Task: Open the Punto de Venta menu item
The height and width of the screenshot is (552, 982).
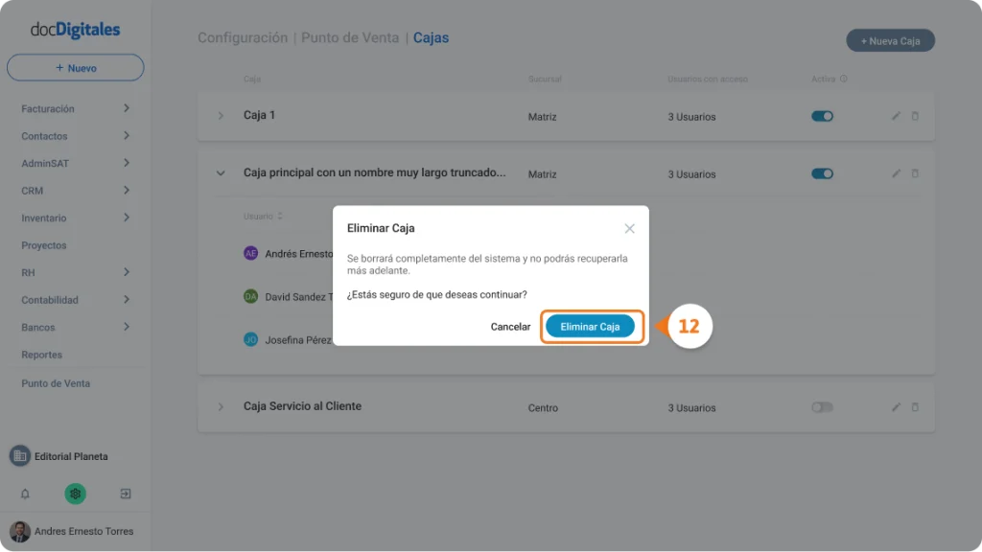Action: click(x=56, y=383)
